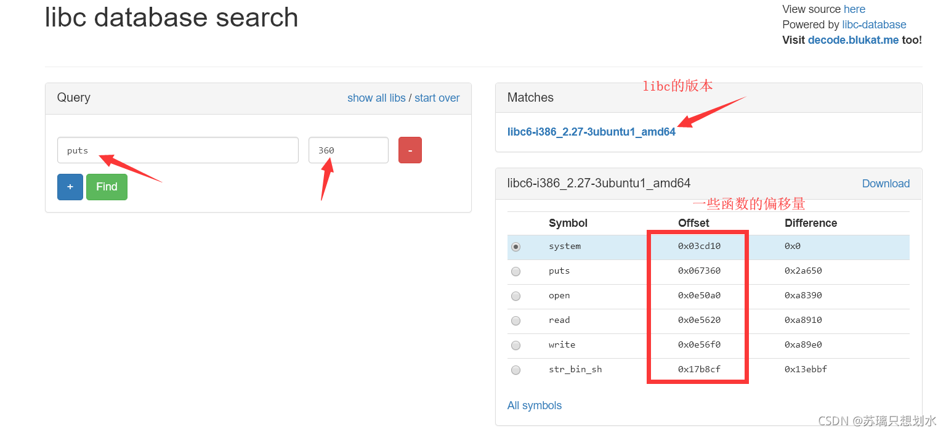The image size is (946, 432).
Task: Click the difference value 0xa8390
Action: [803, 295]
